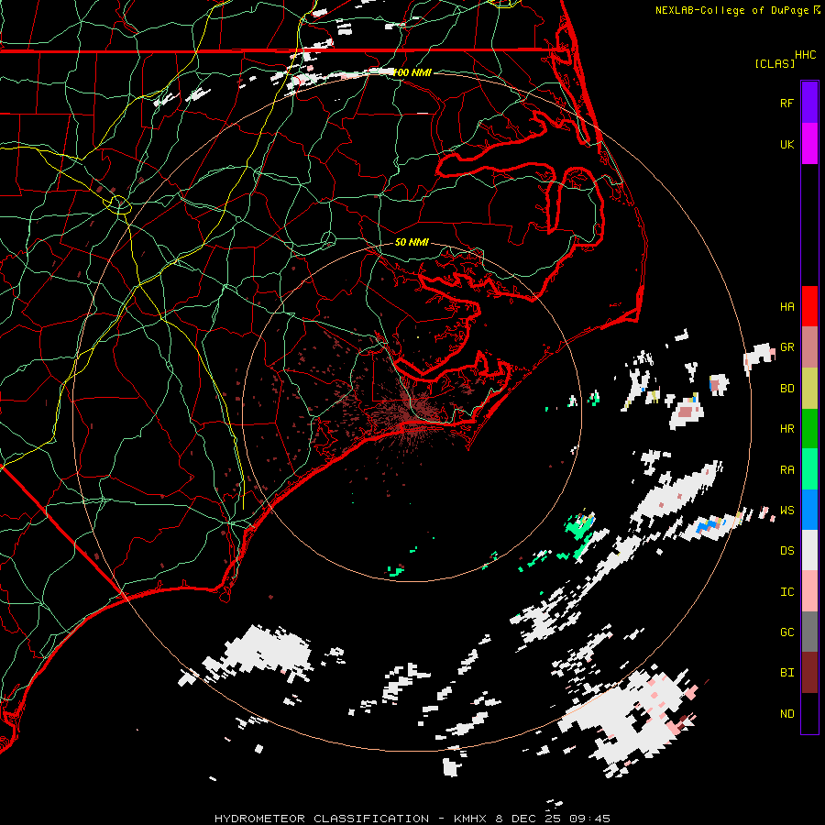The width and height of the screenshot is (825, 825).
Task: Click the magenta UK color swatch in legend
Action: coord(809,144)
